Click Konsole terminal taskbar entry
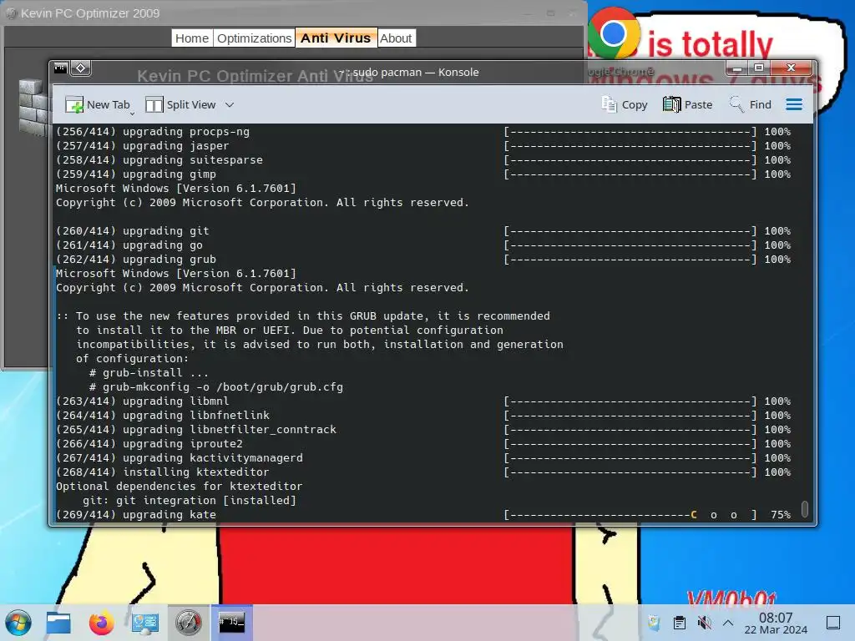 [x=232, y=623]
